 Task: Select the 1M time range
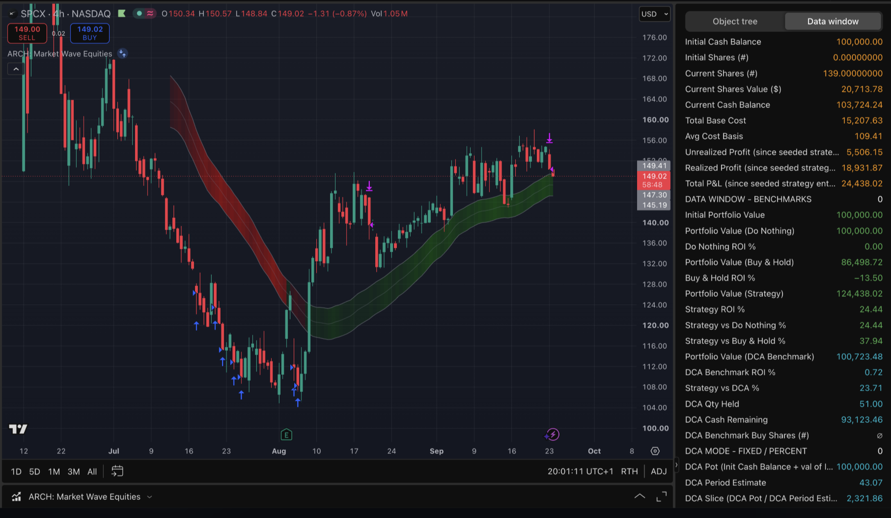(x=54, y=471)
